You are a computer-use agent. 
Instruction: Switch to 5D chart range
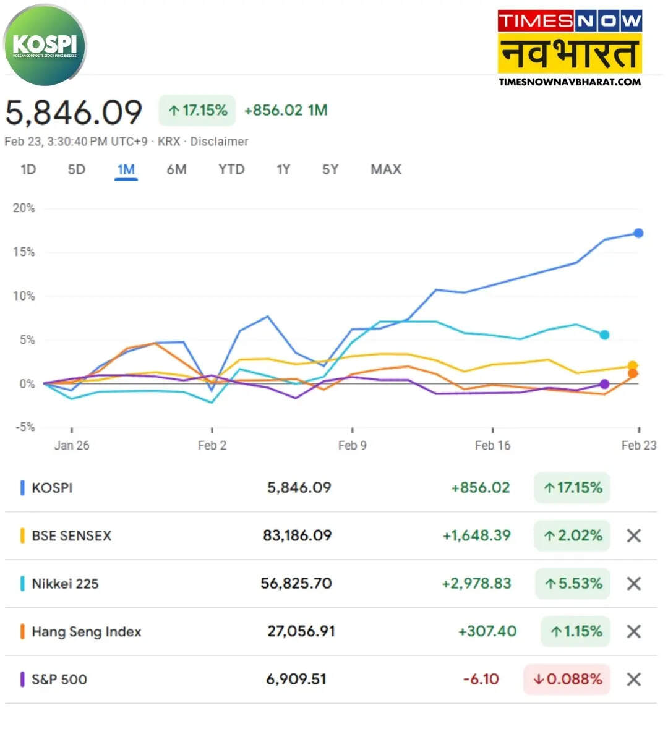click(77, 169)
